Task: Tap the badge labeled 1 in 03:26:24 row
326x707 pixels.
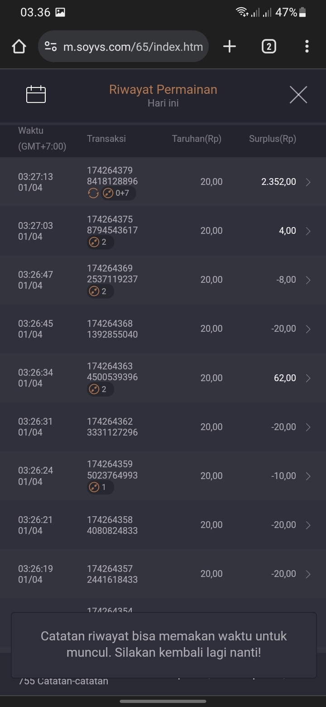Action: pos(100,488)
